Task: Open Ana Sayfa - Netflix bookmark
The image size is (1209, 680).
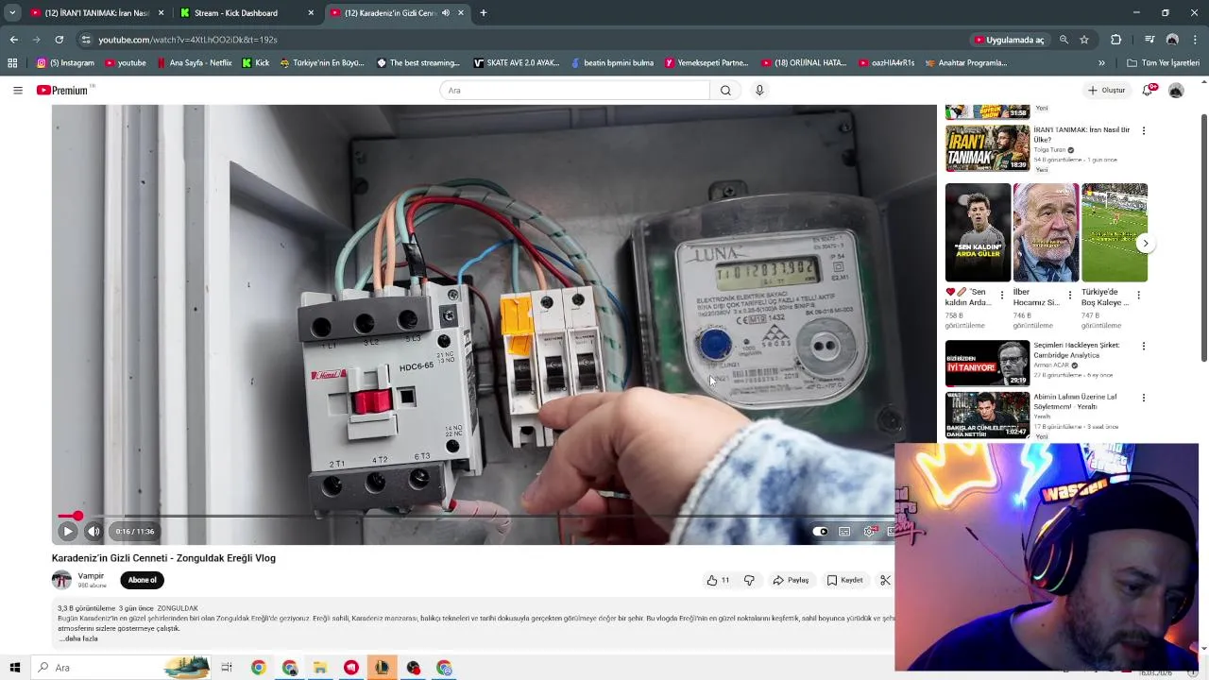Action: (x=194, y=63)
